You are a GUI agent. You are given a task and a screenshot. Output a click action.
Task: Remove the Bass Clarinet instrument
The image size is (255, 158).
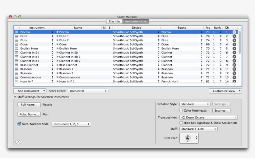[x=234, y=65]
